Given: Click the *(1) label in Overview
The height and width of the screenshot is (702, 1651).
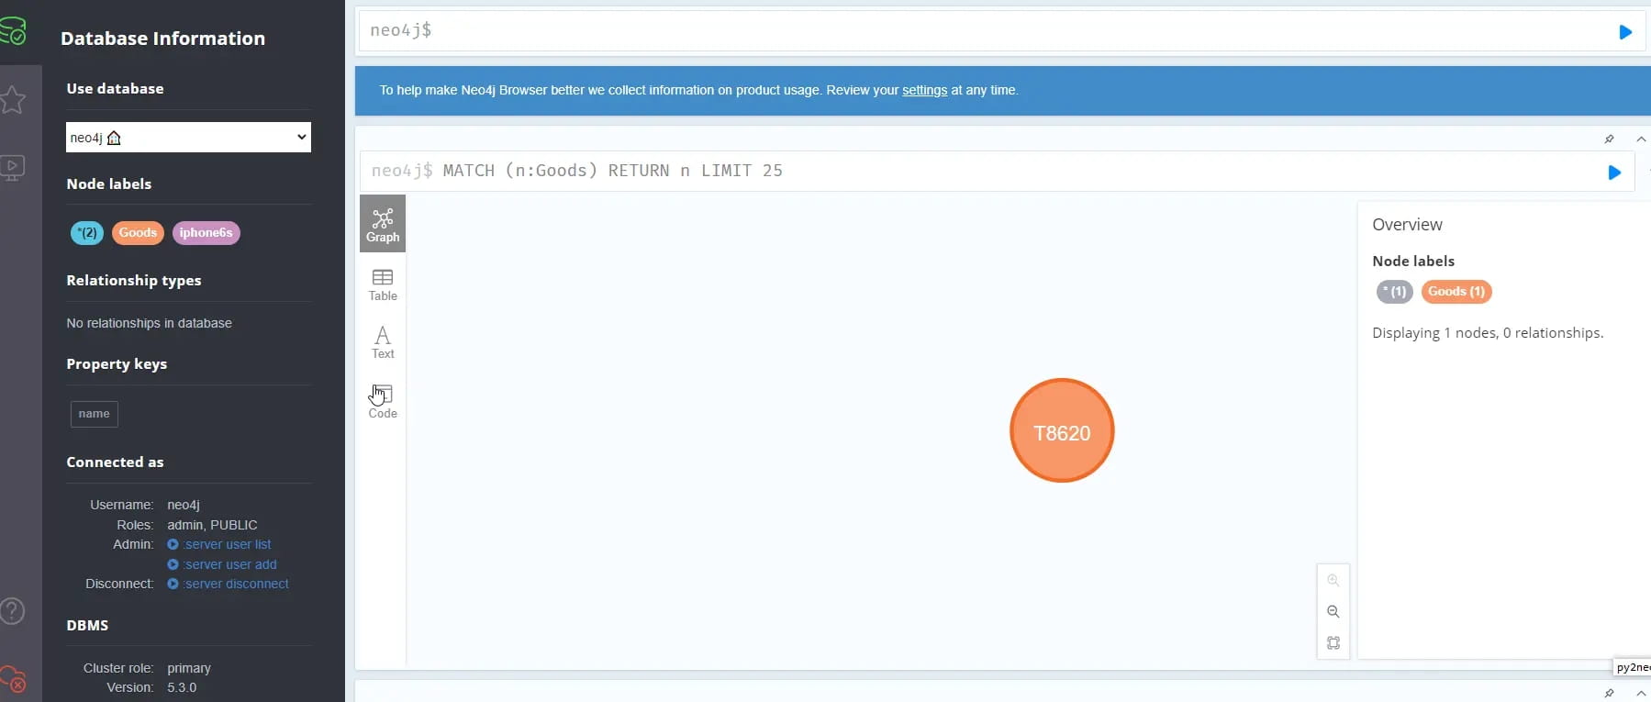Looking at the screenshot, I should click(x=1395, y=292).
